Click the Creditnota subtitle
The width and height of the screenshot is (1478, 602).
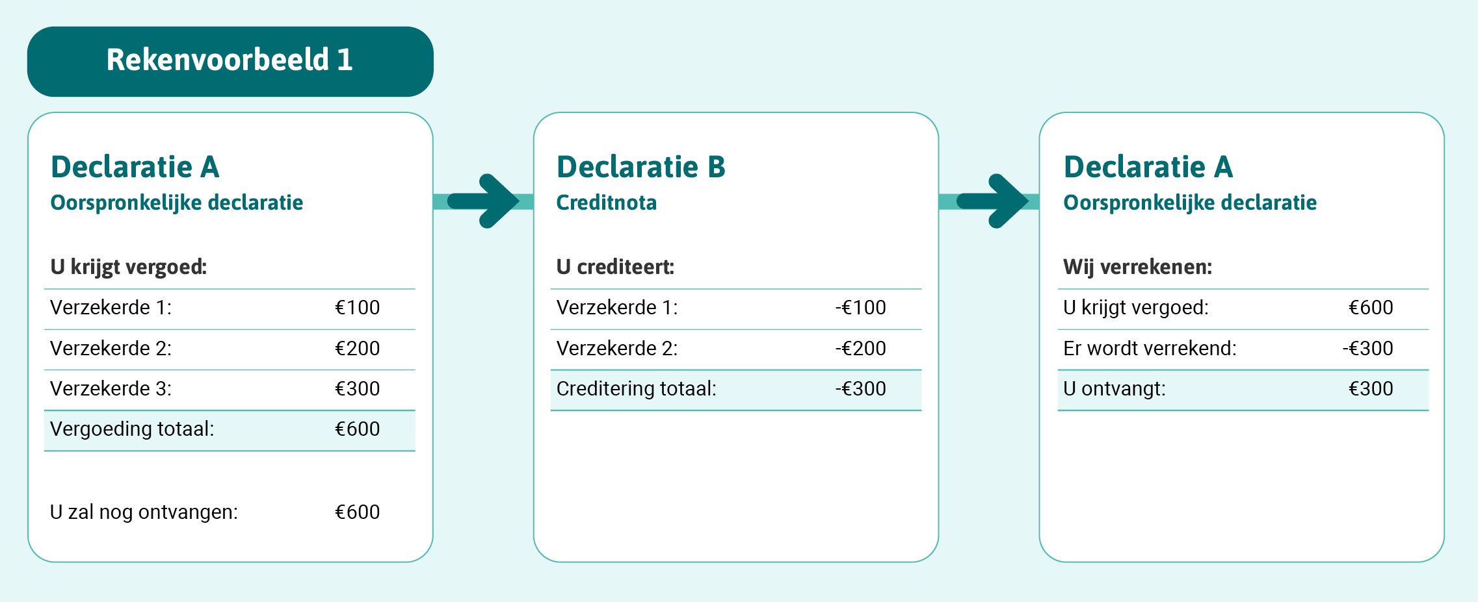(x=606, y=203)
